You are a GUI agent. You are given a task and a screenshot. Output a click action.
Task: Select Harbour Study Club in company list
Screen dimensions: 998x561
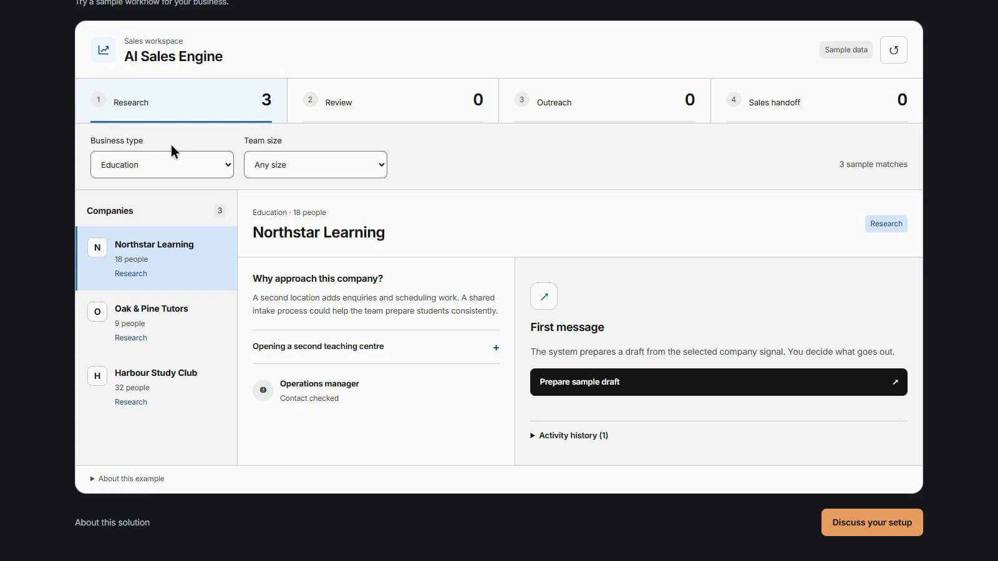[x=157, y=387]
